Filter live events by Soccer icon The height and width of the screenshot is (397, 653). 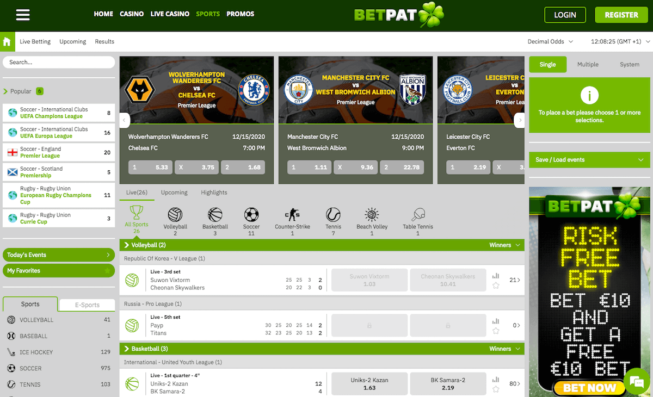251,215
